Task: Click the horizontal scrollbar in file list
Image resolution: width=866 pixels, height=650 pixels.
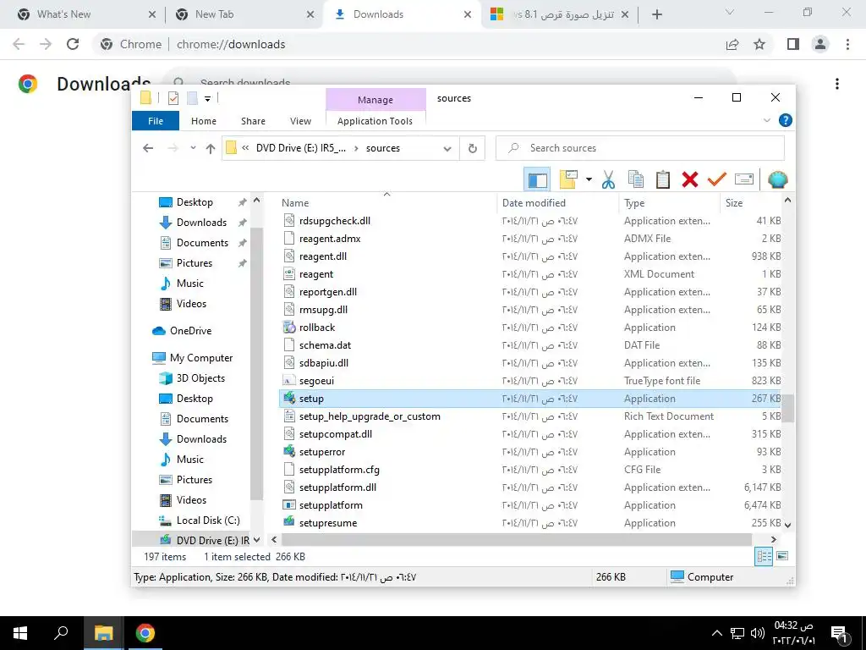Action: pos(517,539)
